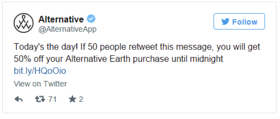Click the View on Twitter link

[x=40, y=84]
